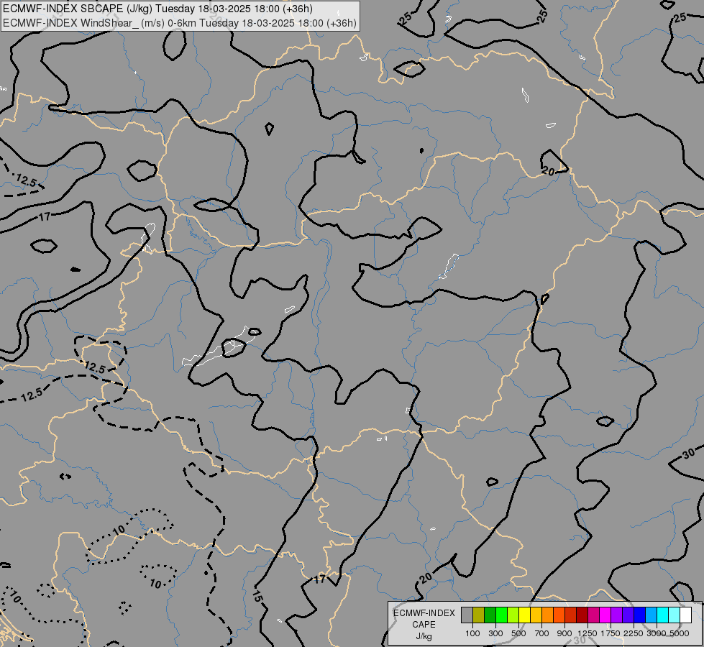
Task: Choose the indigo-violet legend swatch
Action: click(628, 615)
